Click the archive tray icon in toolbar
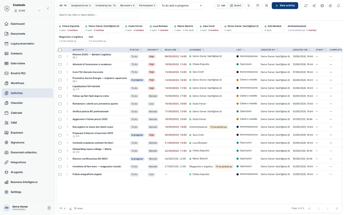The height and width of the screenshot is (215, 344). click(257, 5)
